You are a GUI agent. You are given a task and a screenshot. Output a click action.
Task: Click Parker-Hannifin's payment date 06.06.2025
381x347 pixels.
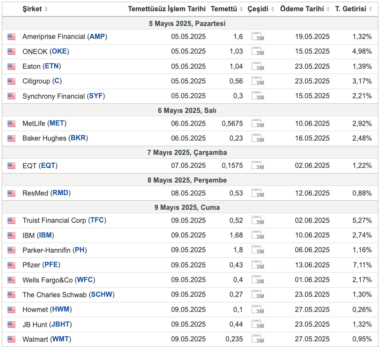click(312, 250)
